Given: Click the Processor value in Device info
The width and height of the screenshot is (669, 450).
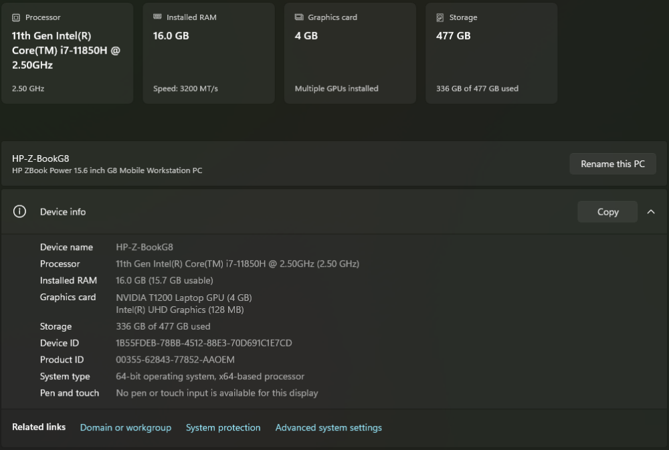Looking at the screenshot, I should coord(237,264).
